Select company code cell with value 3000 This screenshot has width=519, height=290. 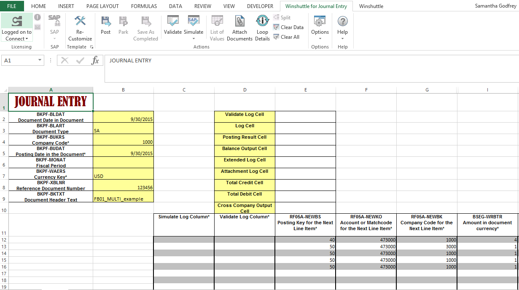[427, 247]
